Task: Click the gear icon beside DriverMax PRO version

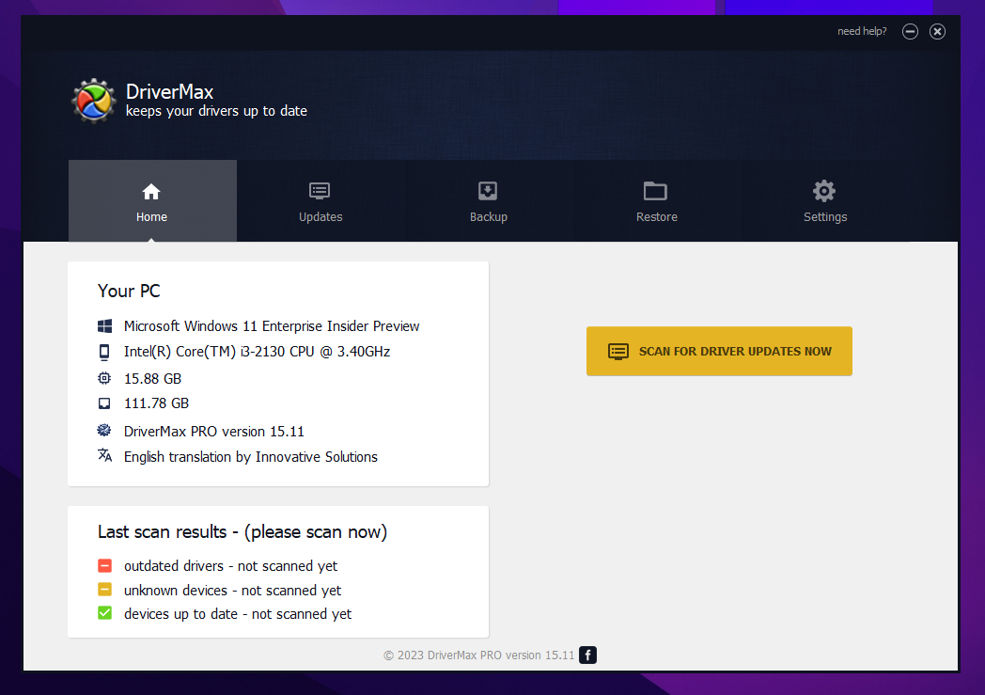Action: coord(104,431)
